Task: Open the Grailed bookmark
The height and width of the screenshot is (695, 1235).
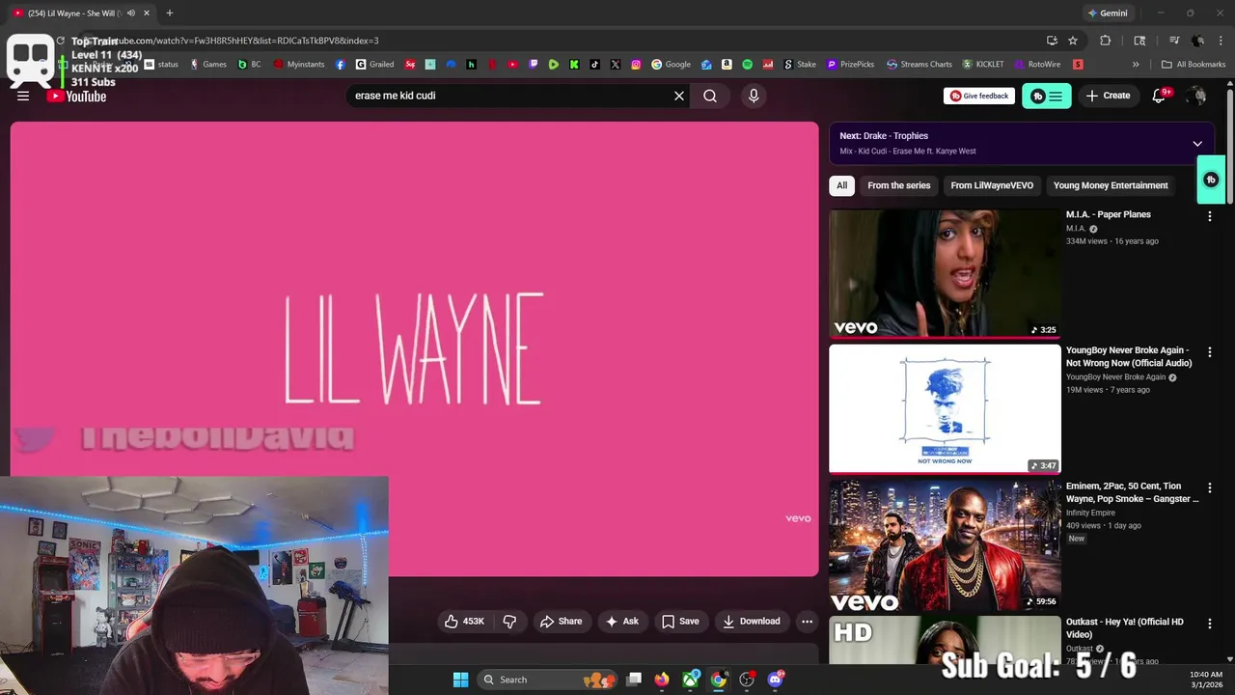Action: click(x=374, y=65)
